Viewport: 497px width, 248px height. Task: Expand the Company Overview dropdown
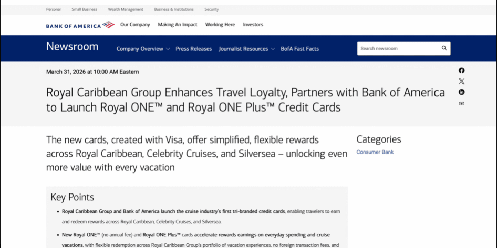(143, 49)
